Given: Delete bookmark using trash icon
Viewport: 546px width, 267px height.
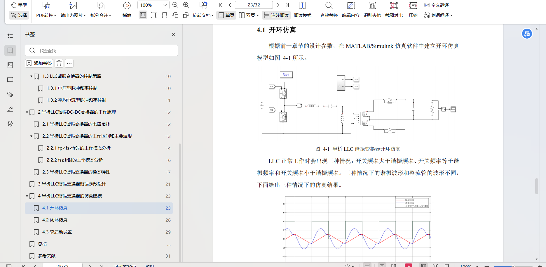Looking at the screenshot, I should [x=59, y=63].
